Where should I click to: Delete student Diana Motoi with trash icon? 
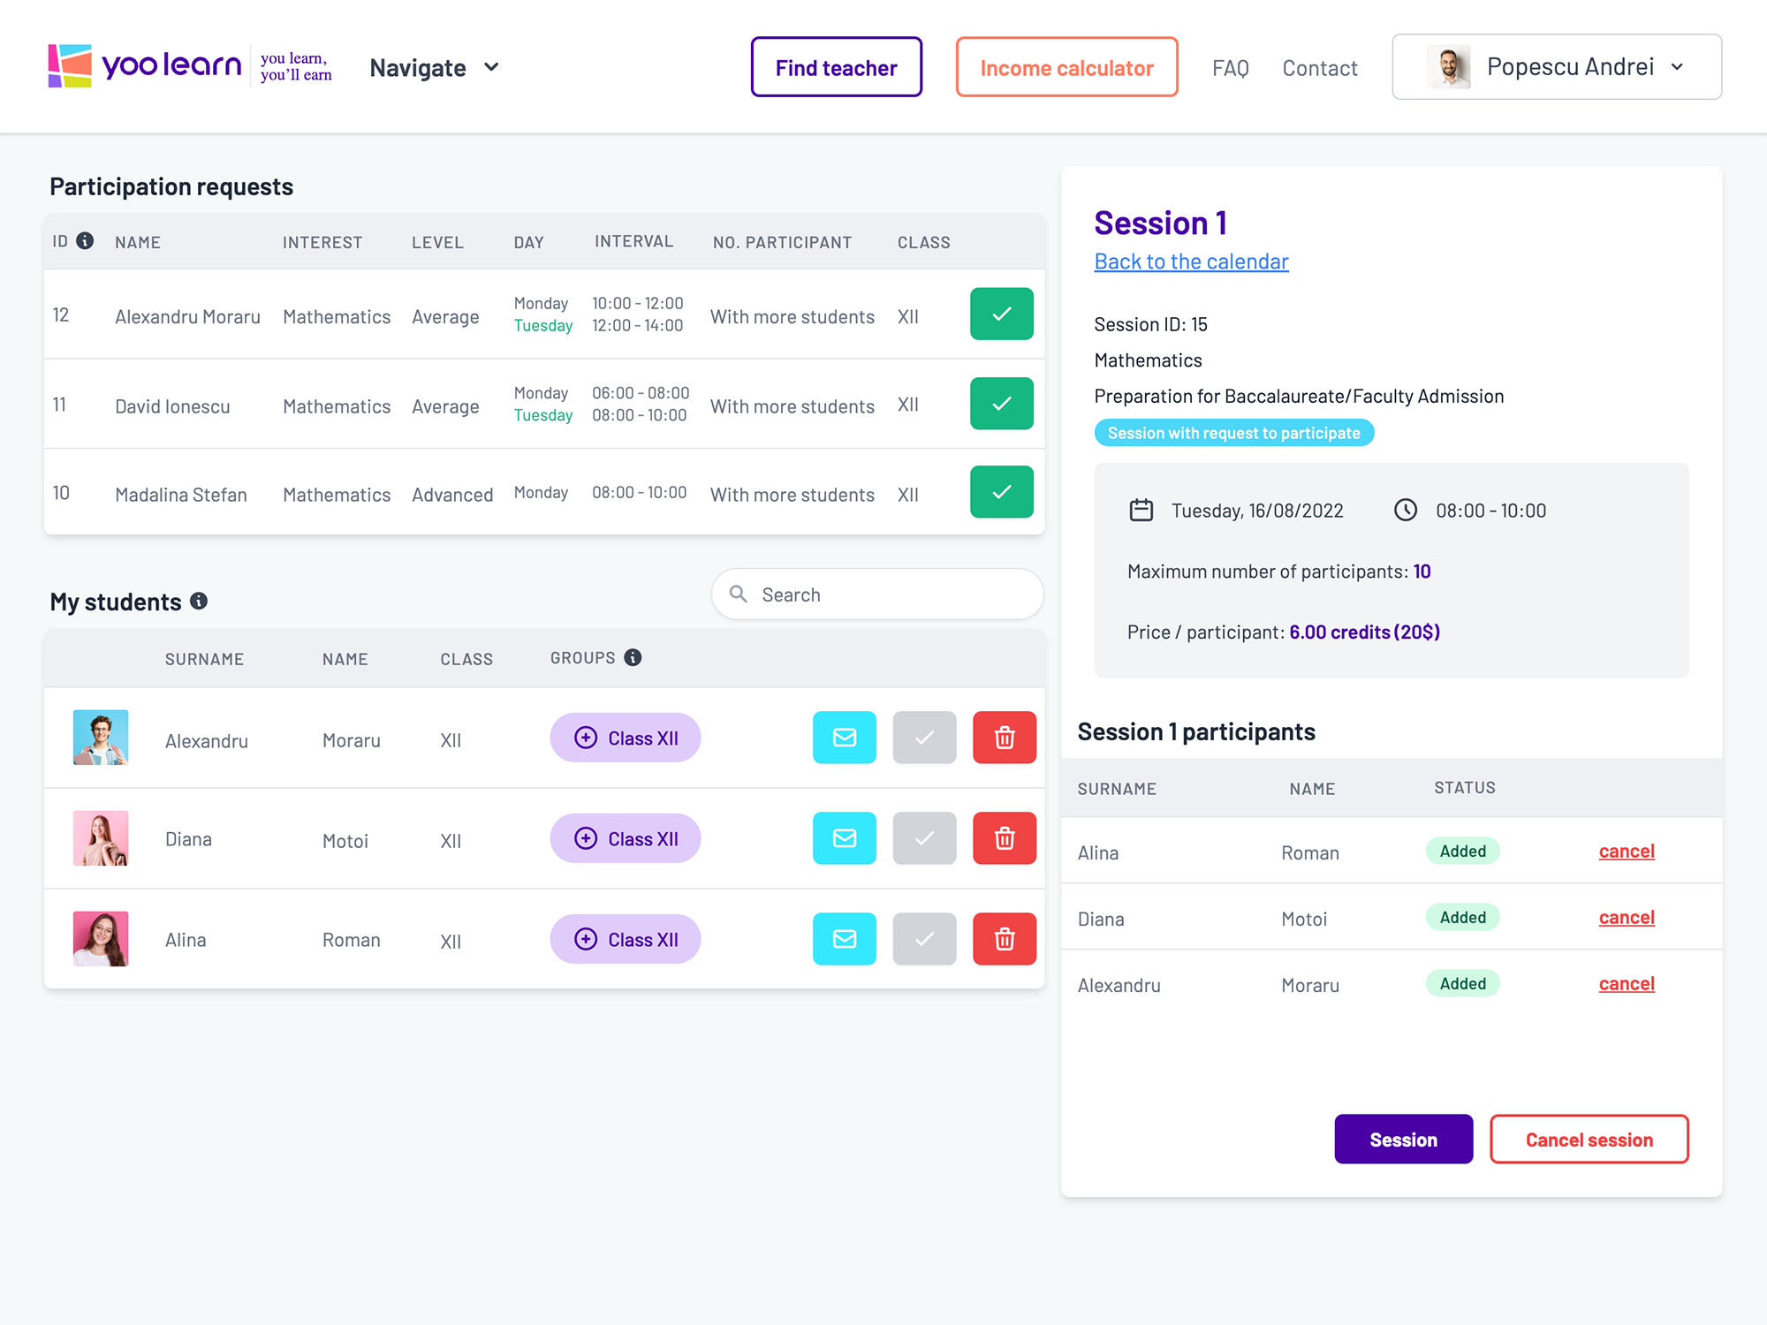click(1004, 838)
